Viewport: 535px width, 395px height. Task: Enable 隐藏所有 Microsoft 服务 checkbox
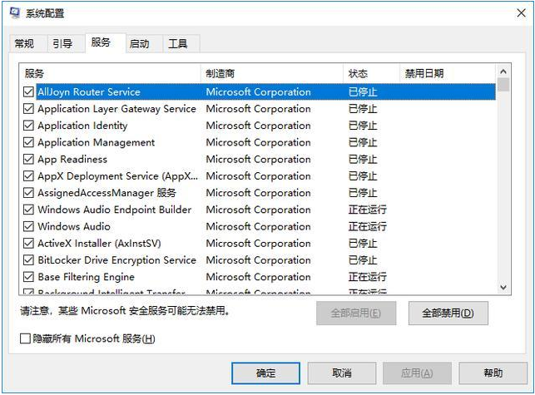(x=26, y=338)
